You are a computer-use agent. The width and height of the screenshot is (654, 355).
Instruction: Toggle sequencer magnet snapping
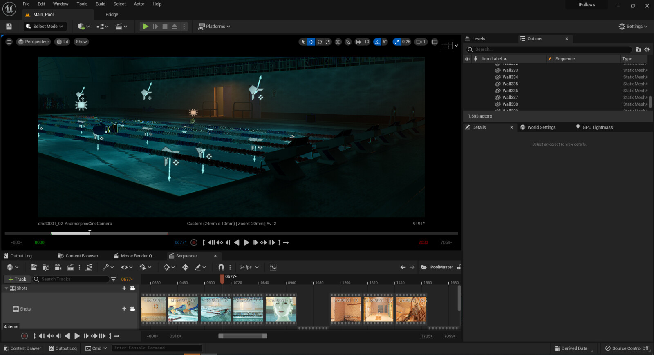[x=221, y=267]
